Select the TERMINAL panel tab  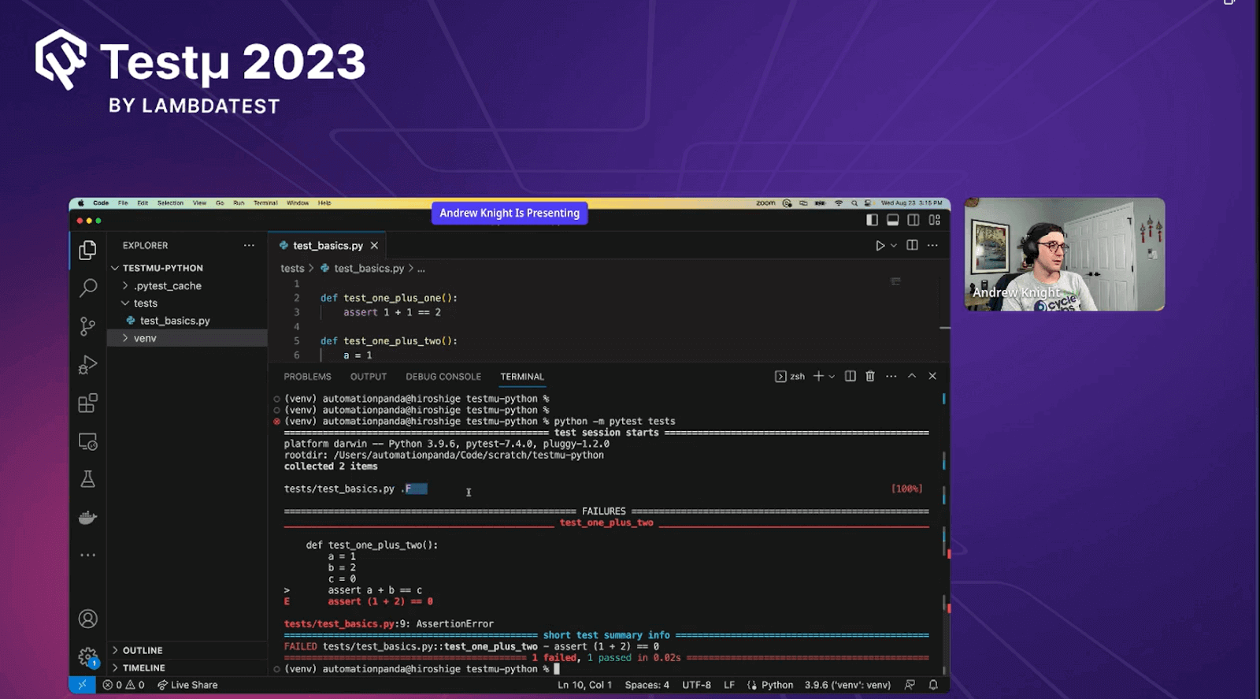click(x=522, y=377)
